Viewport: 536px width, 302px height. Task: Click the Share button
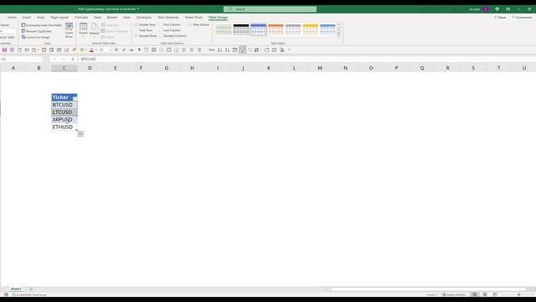coord(500,17)
